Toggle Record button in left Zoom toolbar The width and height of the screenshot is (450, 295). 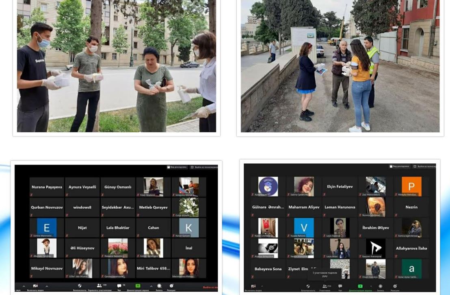[159, 286]
